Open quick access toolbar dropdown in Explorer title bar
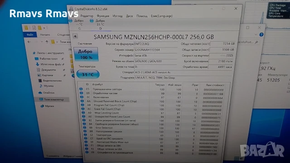290x163 pixels. pos(44,28)
